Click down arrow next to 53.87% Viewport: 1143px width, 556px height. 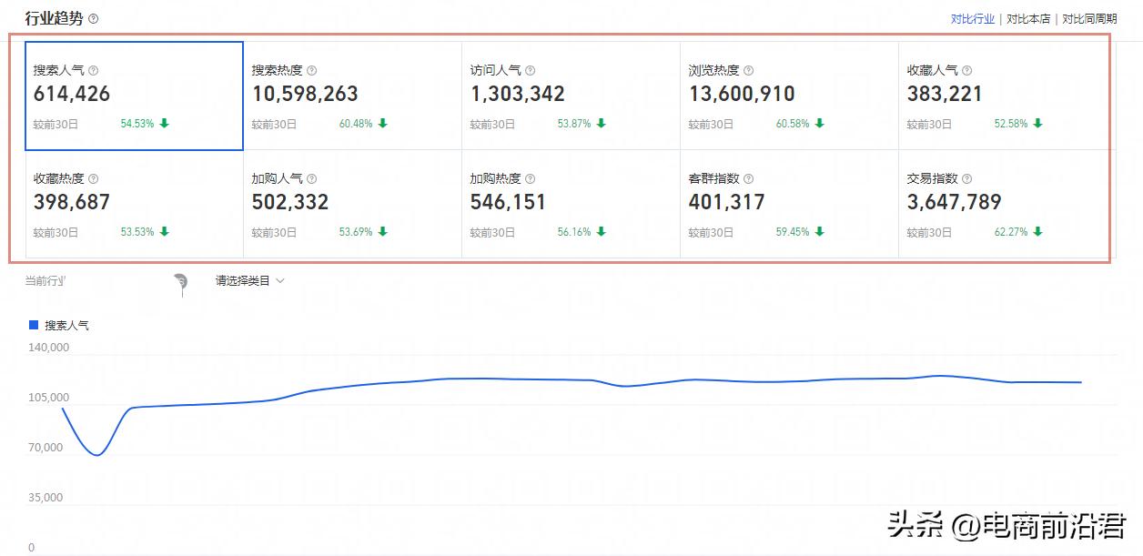(x=602, y=124)
